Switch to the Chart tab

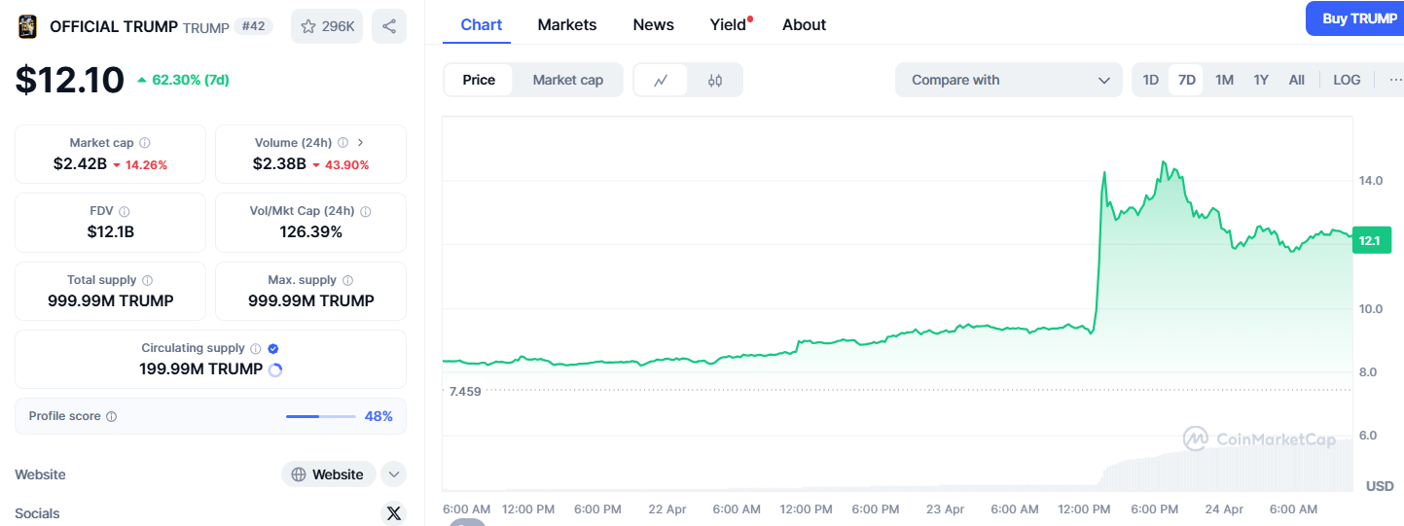482,24
